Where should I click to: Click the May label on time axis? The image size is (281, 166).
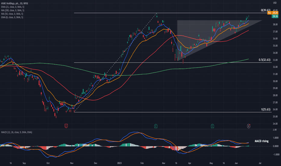pos(211,163)
